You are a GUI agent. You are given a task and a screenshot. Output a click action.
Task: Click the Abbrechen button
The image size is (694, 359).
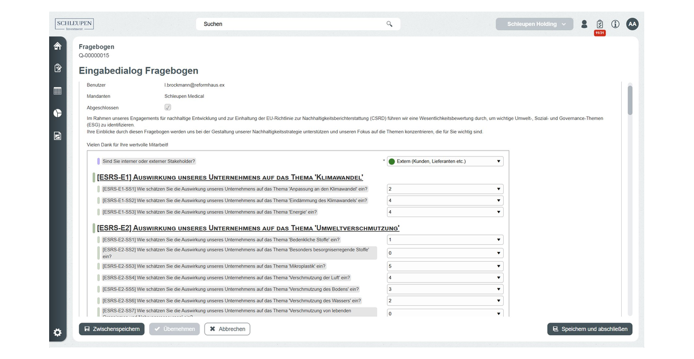(227, 329)
